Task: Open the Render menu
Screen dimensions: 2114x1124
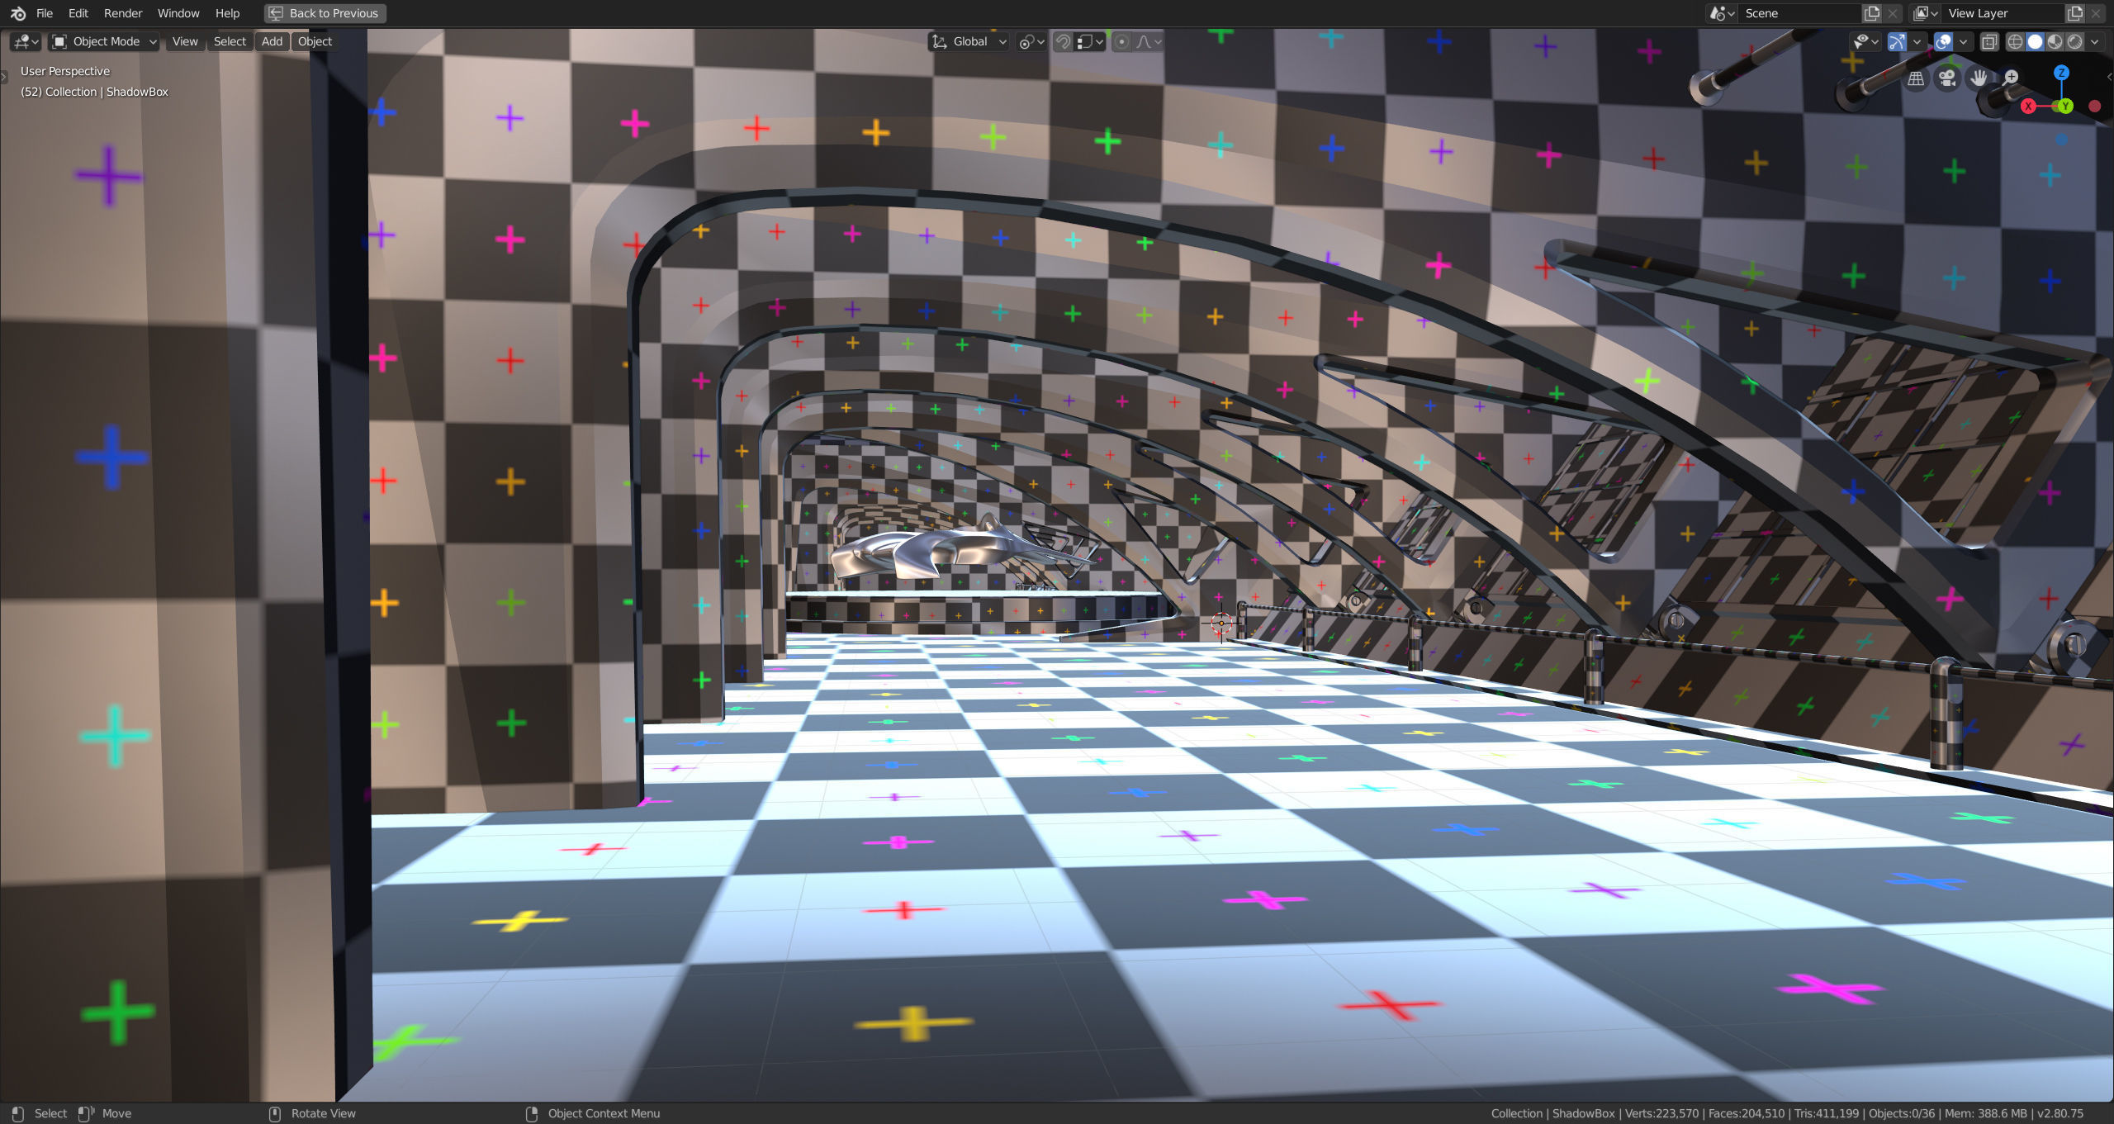Action: 122,13
